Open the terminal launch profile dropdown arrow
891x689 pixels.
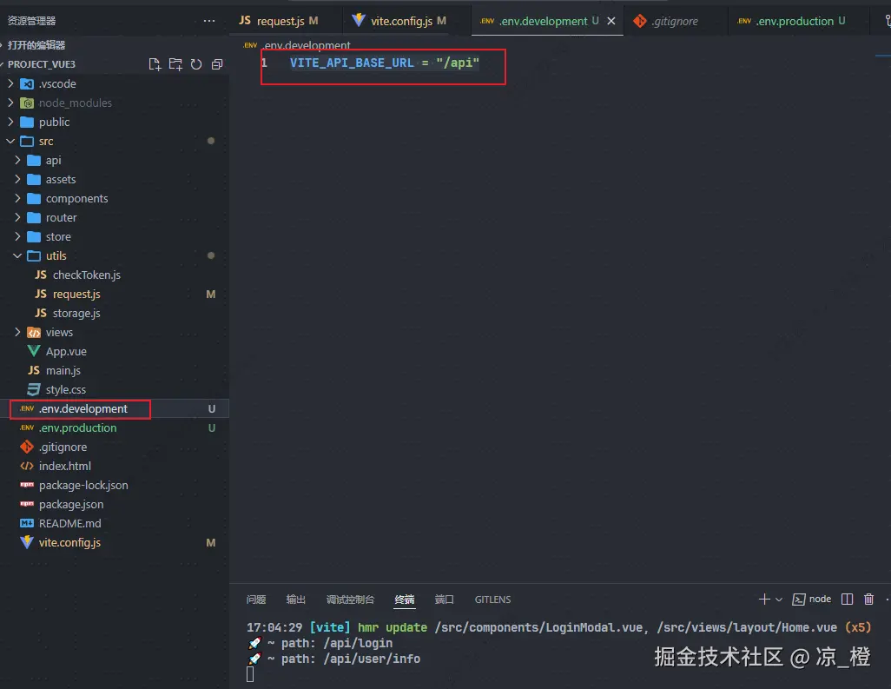(x=779, y=600)
